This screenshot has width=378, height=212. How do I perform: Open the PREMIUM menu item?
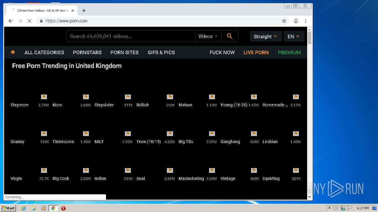pyautogui.click(x=289, y=52)
